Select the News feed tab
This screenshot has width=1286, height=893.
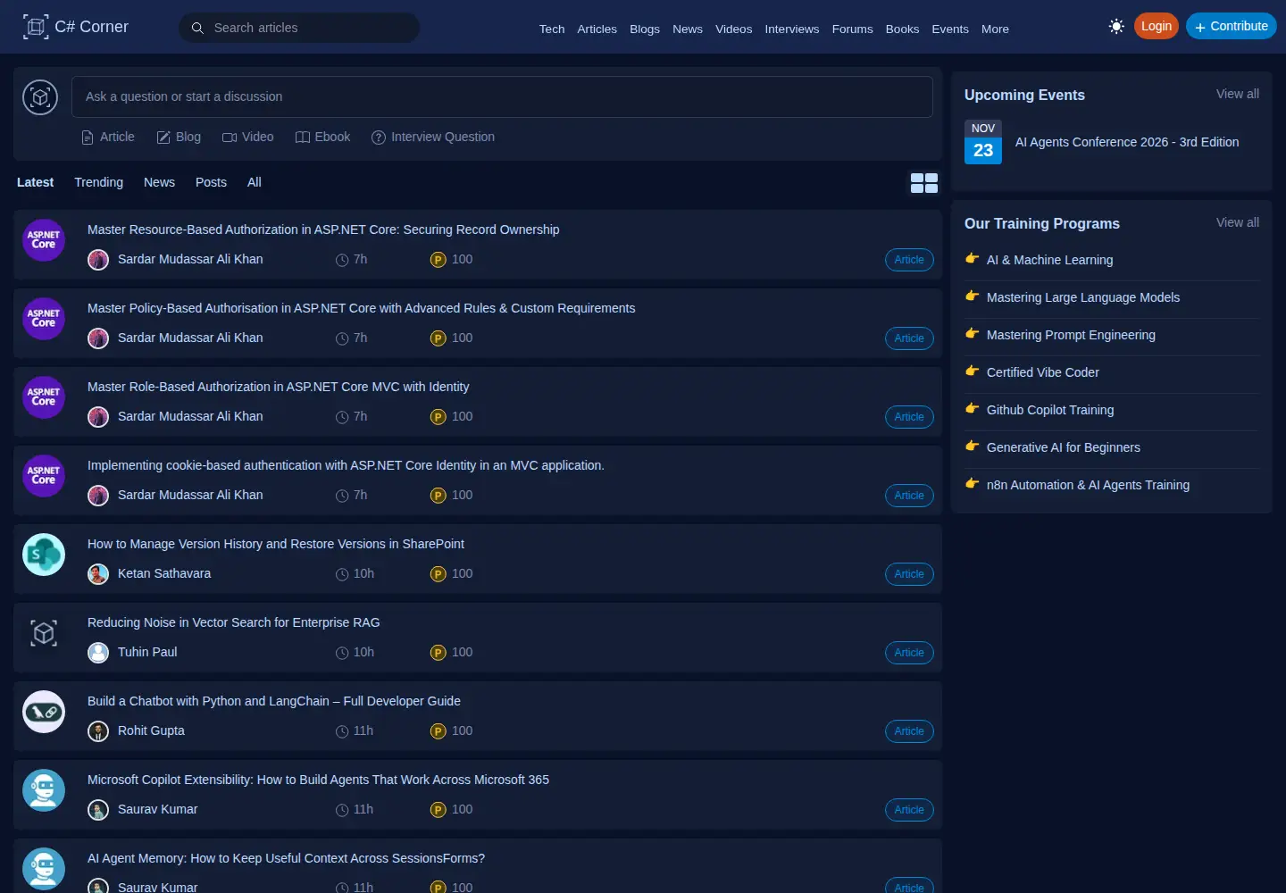click(x=159, y=182)
